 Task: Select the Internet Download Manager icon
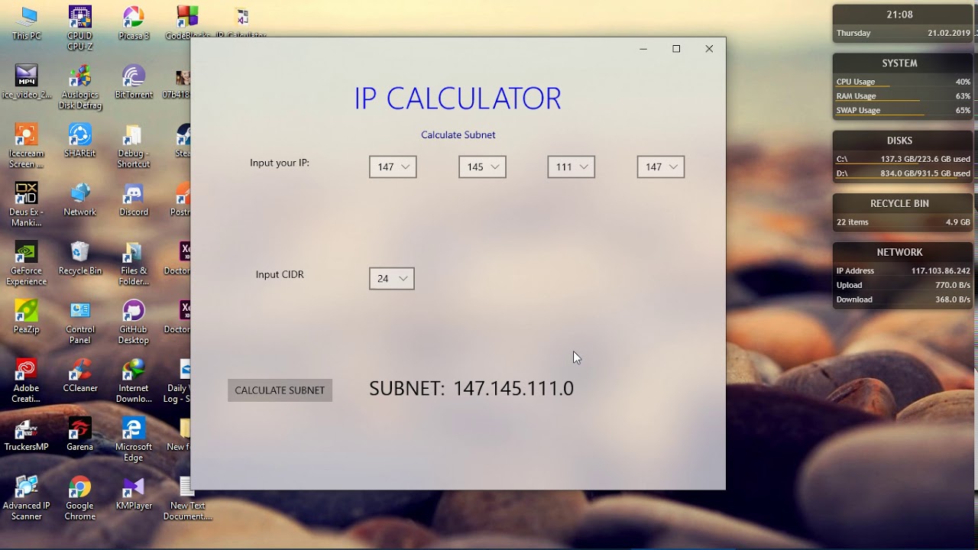(134, 381)
